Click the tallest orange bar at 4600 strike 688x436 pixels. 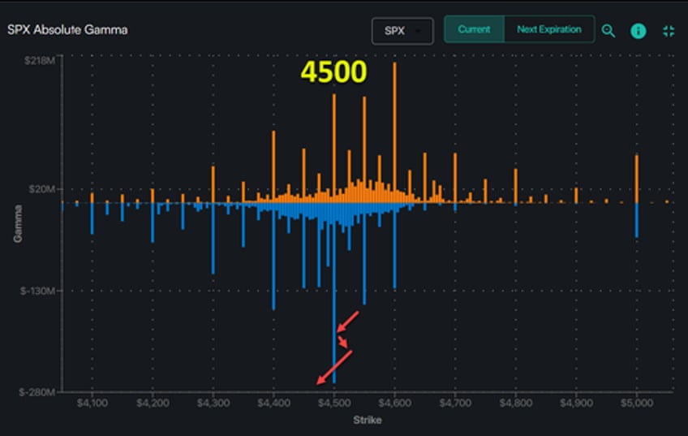tap(395, 132)
